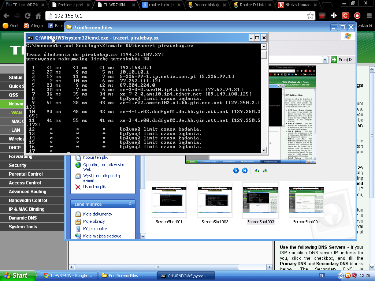The image size is (375, 281).
Task: Click the PL language indicator in taskbar
Action: pyautogui.click(x=322, y=276)
